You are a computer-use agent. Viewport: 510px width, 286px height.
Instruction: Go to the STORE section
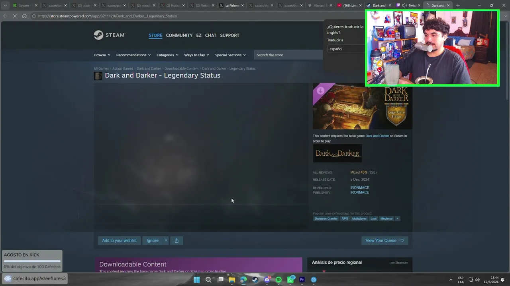pos(155,35)
